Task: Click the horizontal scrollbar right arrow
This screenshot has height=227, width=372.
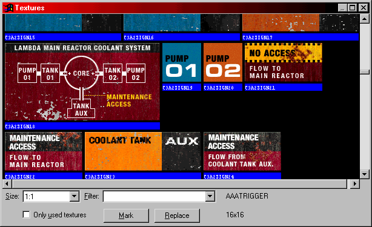Action: (355, 183)
